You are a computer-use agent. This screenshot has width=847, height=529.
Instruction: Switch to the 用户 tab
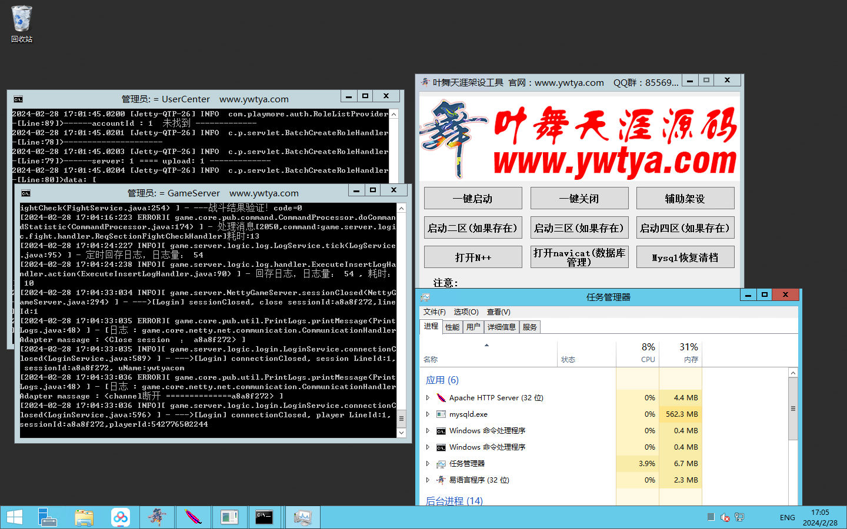[473, 327]
